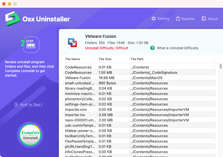
Task: Click the Uninstall Difficulty: Difficult label
Action: 106,48
